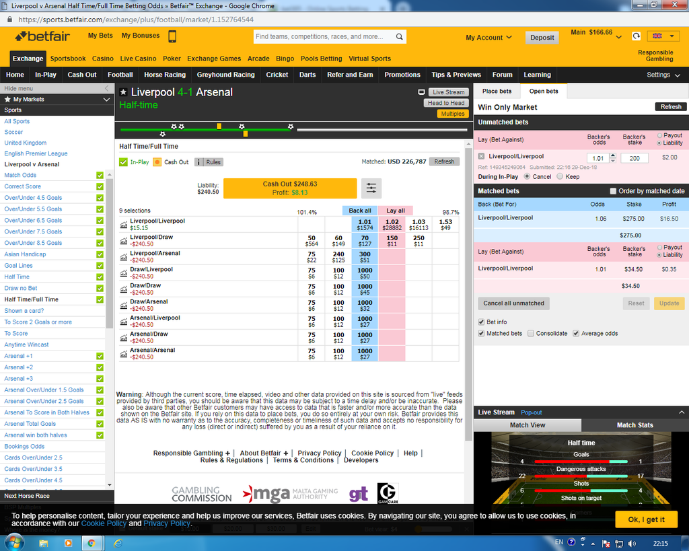The height and width of the screenshot is (551, 689).
Task: Open the Sportsbook product tab
Action: point(68,59)
